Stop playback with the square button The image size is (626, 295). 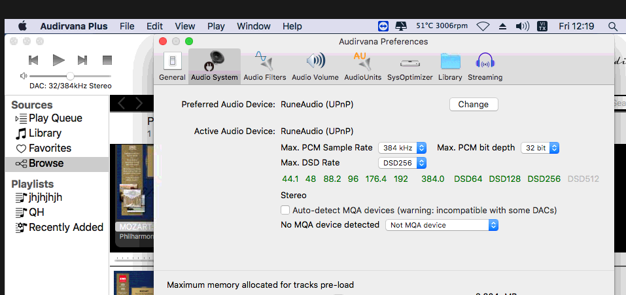(107, 60)
